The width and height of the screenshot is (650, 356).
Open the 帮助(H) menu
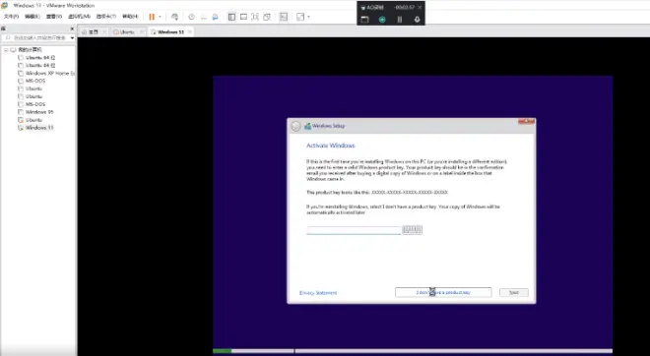point(130,17)
